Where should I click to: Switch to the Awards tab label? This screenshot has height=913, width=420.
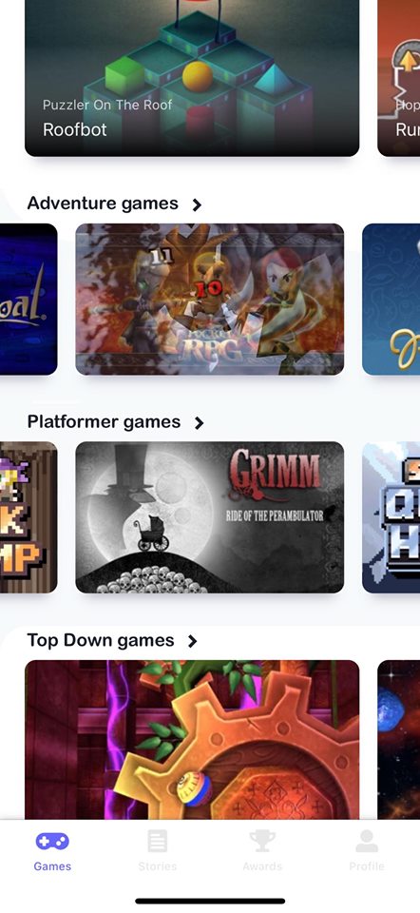(262, 866)
